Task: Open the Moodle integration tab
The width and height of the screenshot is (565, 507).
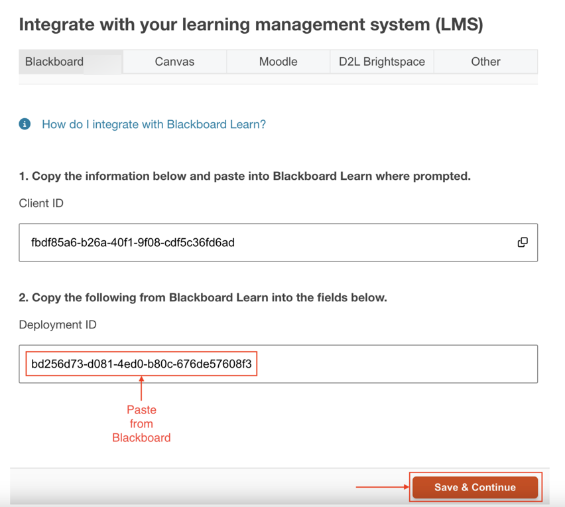Action: (x=278, y=61)
